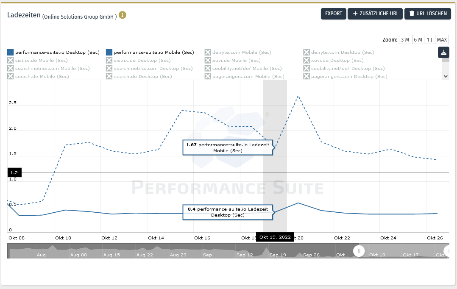Image resolution: width=457 pixels, height=289 pixels.
Task: Enable searchmetrics.com Mobile series
Action: (48, 69)
